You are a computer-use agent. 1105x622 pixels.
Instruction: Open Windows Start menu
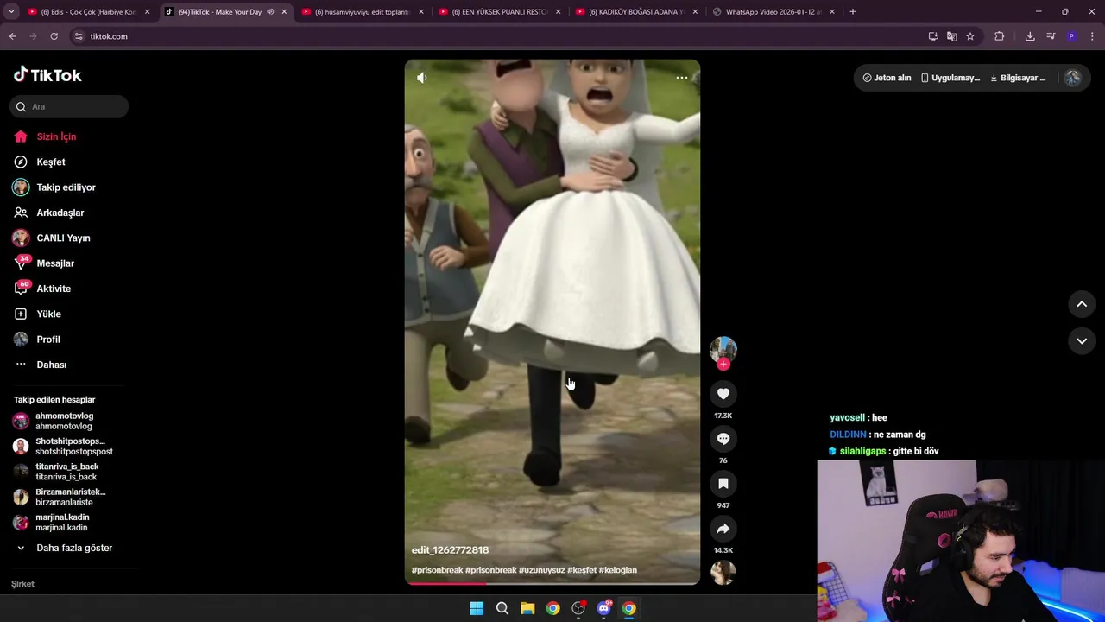pyautogui.click(x=477, y=608)
